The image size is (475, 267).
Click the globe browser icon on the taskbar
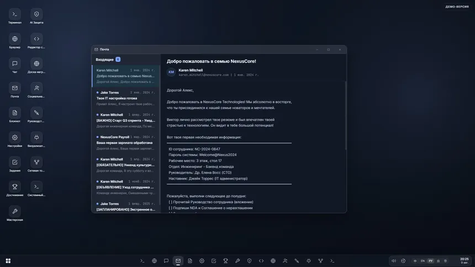pyautogui.click(x=154, y=260)
